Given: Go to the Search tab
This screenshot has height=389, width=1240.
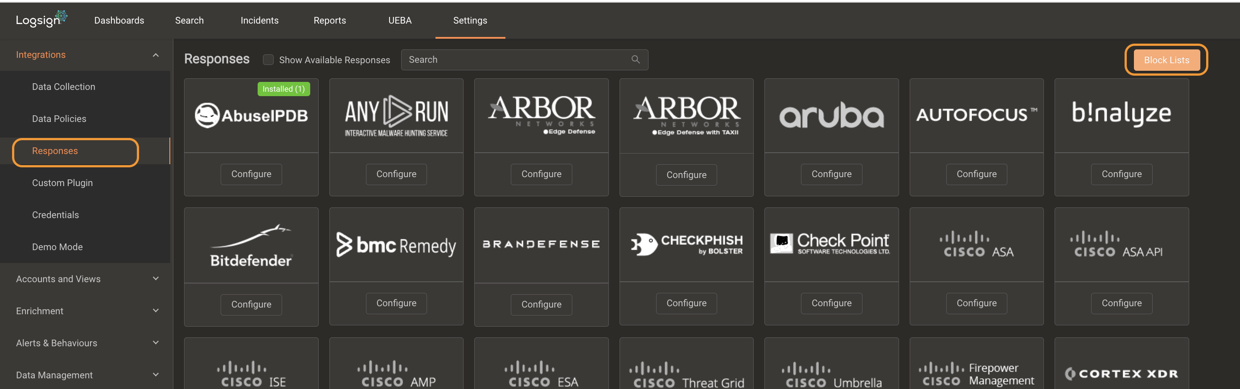Looking at the screenshot, I should click(x=189, y=20).
